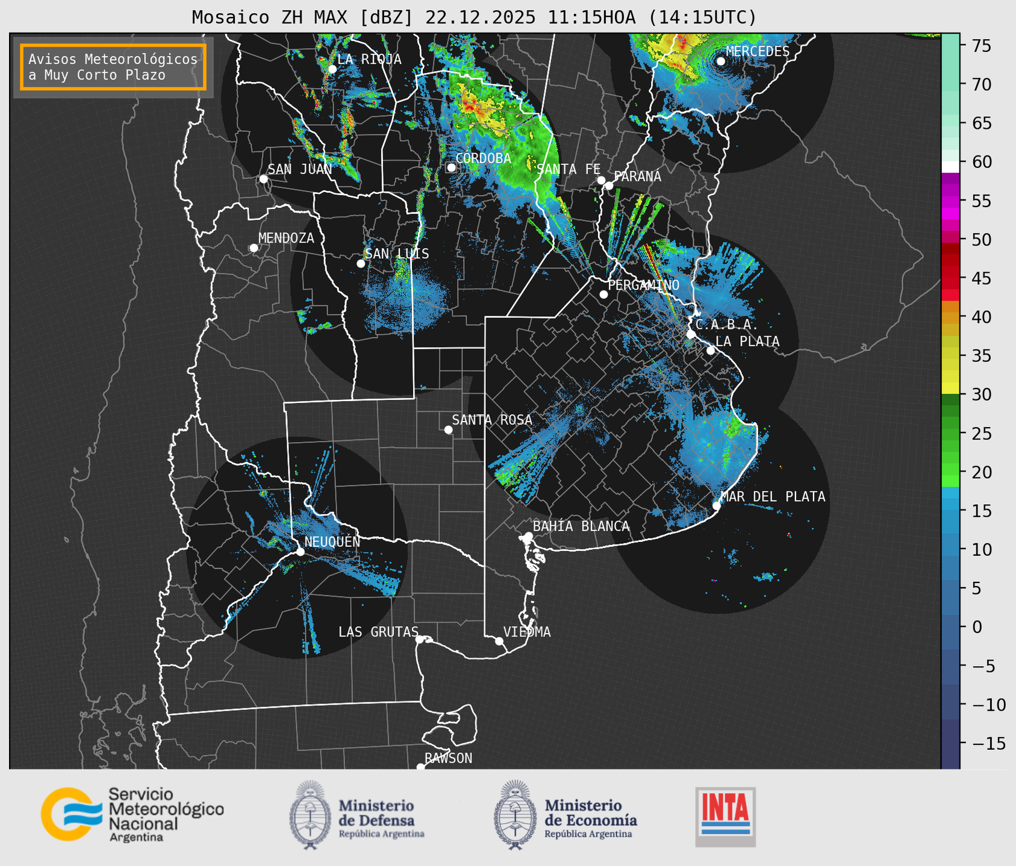Click the C.A.B.A. city marker dot
1016x866 pixels.
[691, 334]
